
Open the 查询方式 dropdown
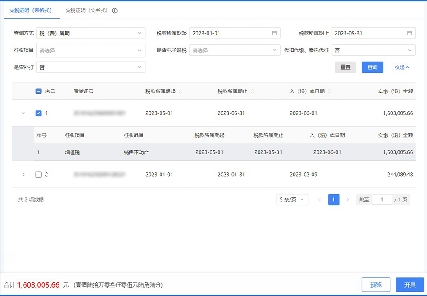point(91,33)
